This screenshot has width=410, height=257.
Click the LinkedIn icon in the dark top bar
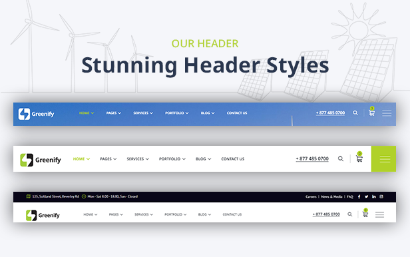click(x=374, y=196)
